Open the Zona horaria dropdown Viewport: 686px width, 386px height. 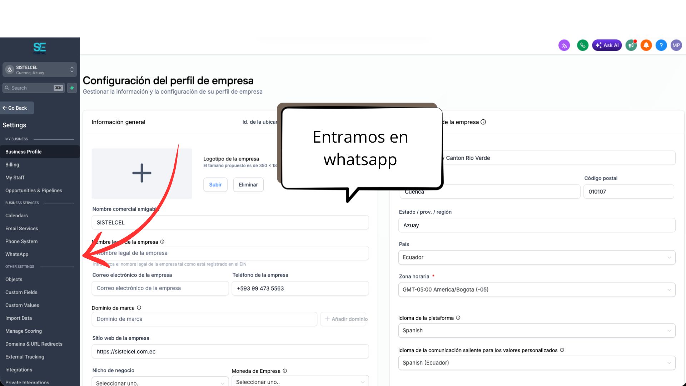point(537,289)
